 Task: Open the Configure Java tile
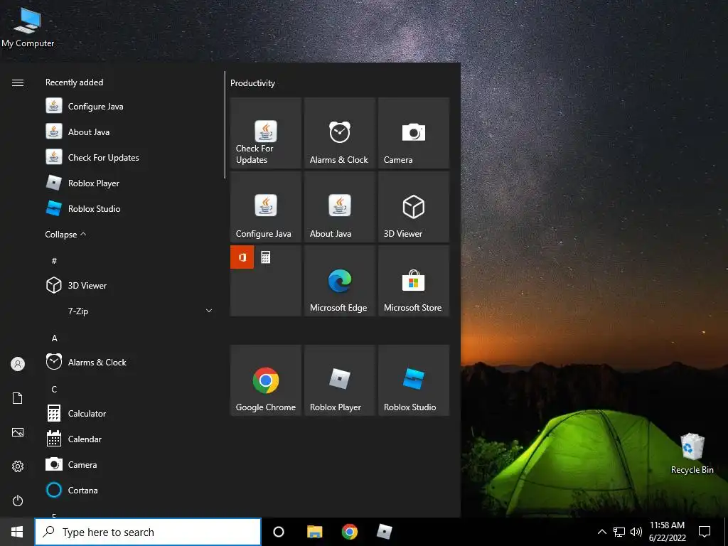[x=266, y=207]
